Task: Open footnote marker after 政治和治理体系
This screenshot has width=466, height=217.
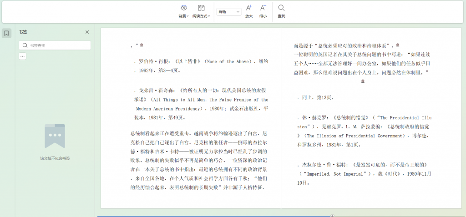Action: (398, 45)
